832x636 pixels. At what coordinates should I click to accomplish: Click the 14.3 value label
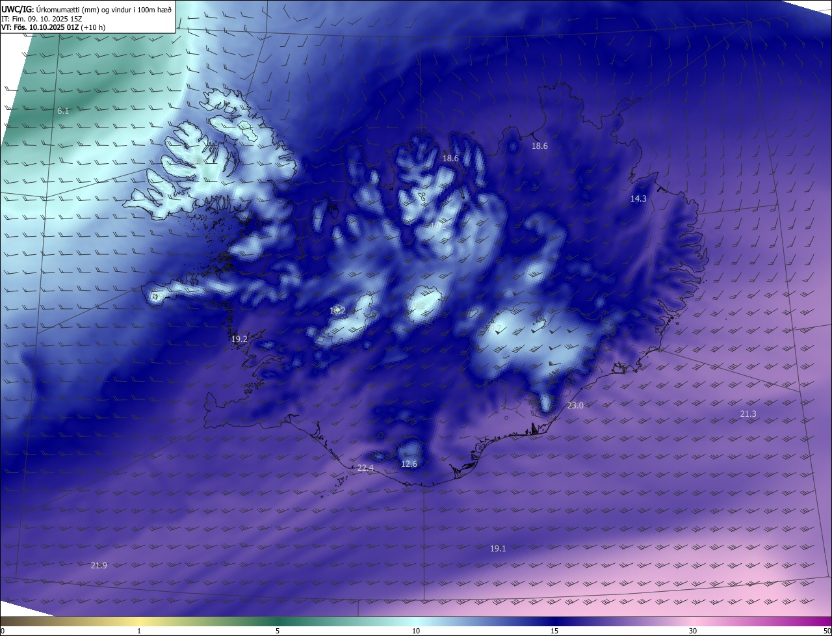[x=638, y=199]
